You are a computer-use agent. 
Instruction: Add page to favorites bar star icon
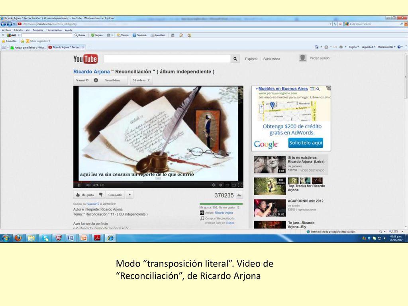point(22,41)
